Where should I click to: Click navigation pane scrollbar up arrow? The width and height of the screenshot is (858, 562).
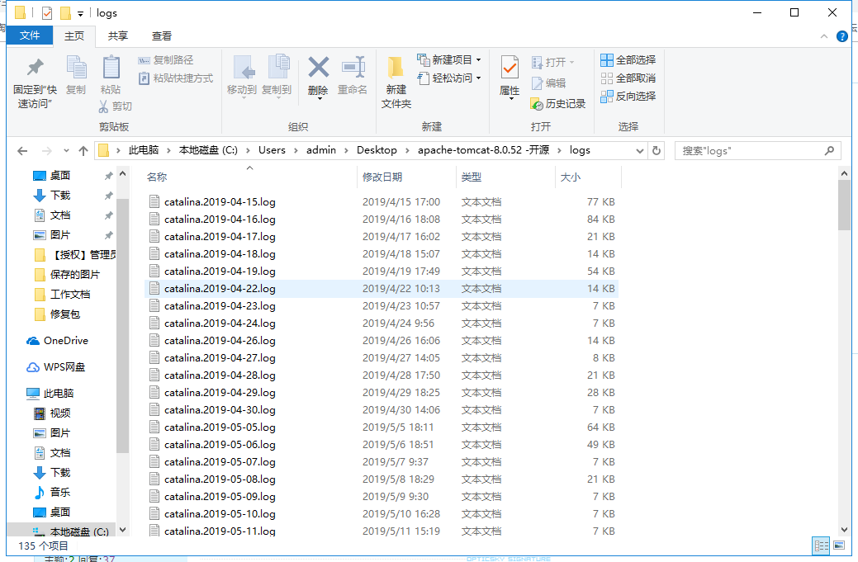[x=122, y=174]
